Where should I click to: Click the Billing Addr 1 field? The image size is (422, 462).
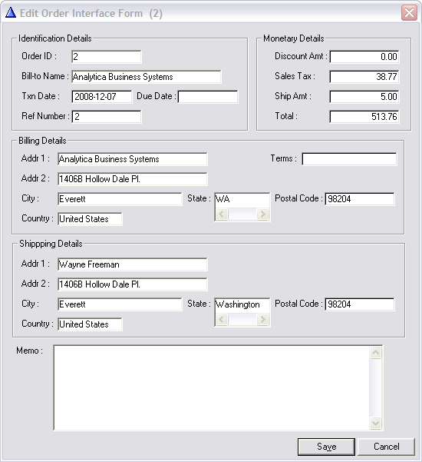click(x=133, y=159)
